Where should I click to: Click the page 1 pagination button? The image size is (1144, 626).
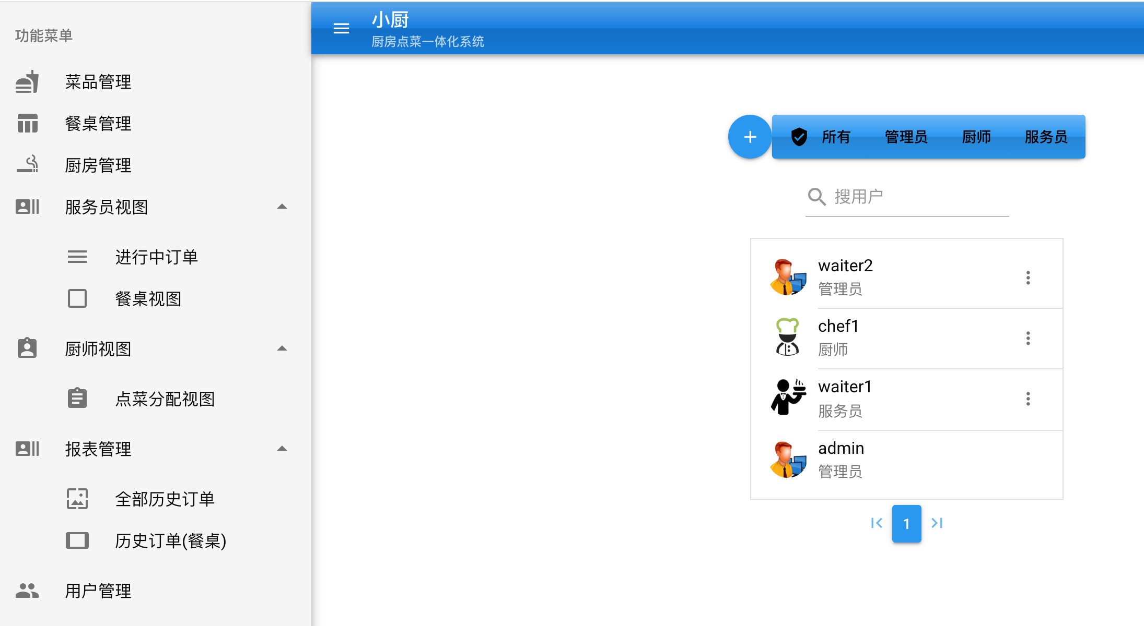pyautogui.click(x=906, y=523)
